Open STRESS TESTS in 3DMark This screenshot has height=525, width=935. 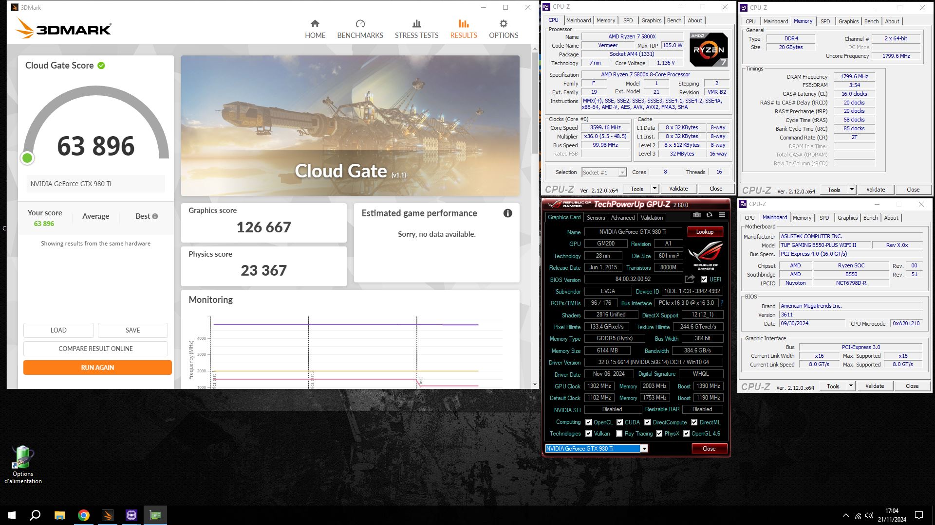tap(416, 29)
